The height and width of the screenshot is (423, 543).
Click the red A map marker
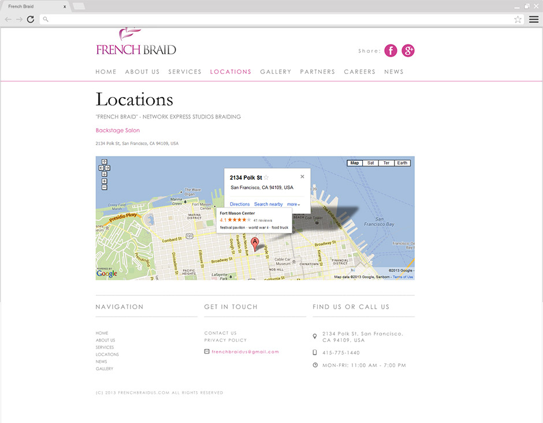pos(255,244)
